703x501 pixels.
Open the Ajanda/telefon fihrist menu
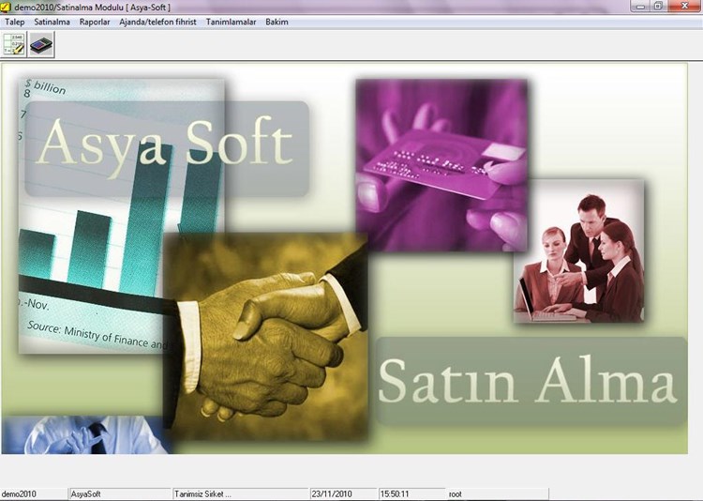tap(157, 22)
